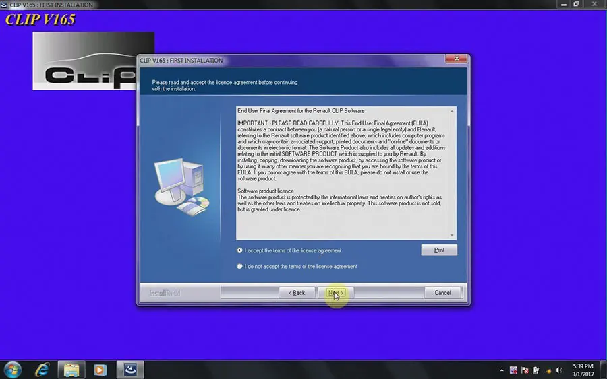Cancel the CLIP installation
This screenshot has height=379, width=607.
pyautogui.click(x=442, y=293)
